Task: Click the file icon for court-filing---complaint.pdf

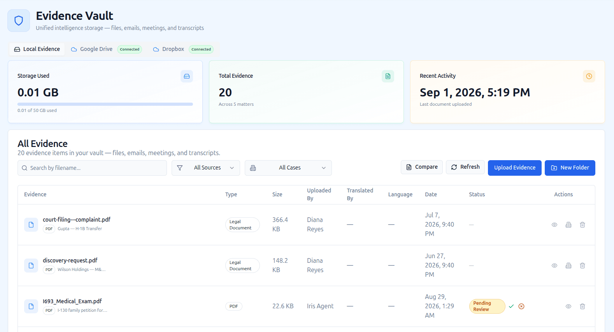Action: coord(31,225)
